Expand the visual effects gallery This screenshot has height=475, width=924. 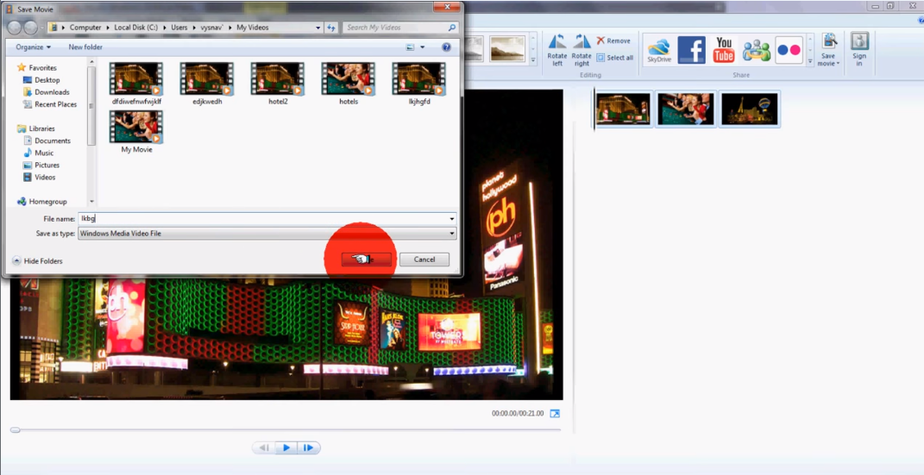(532, 60)
